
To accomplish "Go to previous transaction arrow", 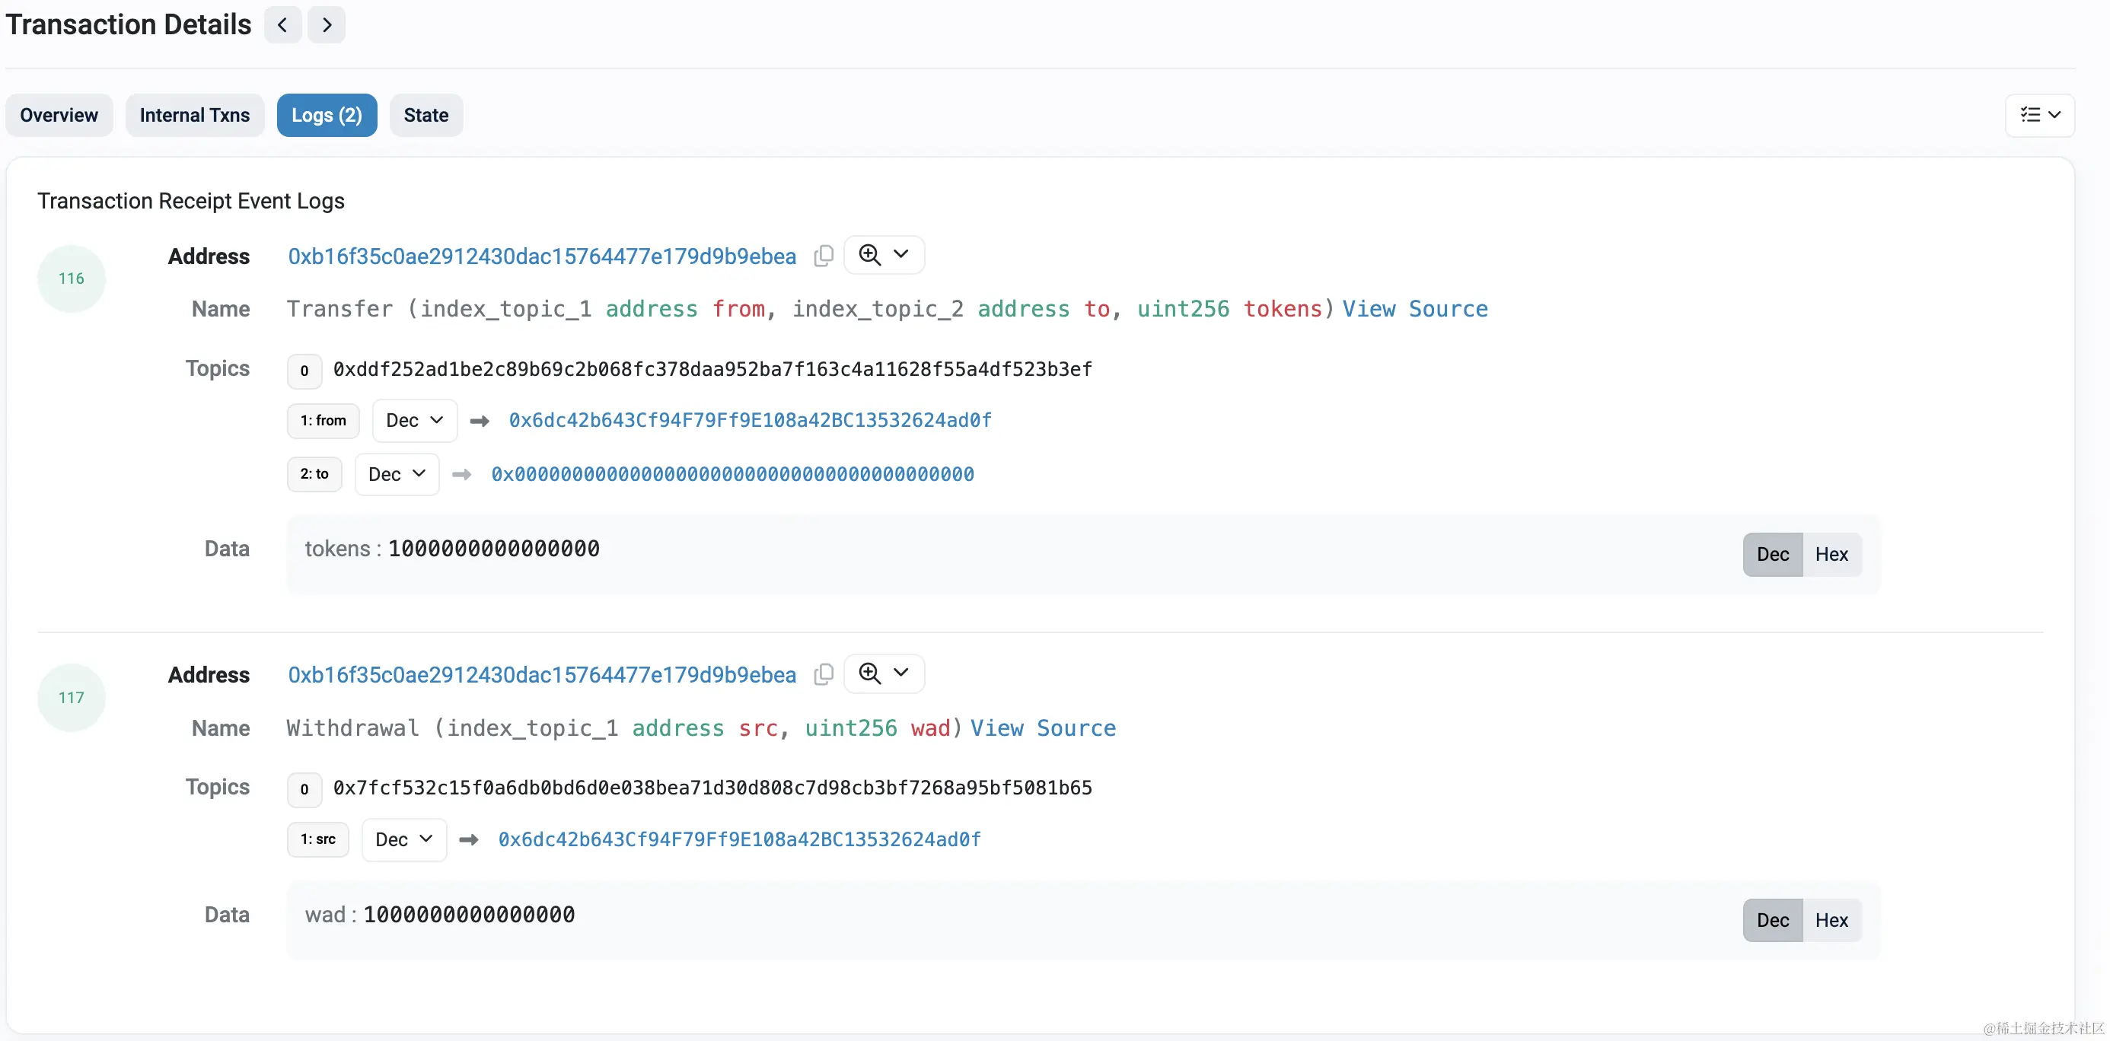I will (x=282, y=24).
